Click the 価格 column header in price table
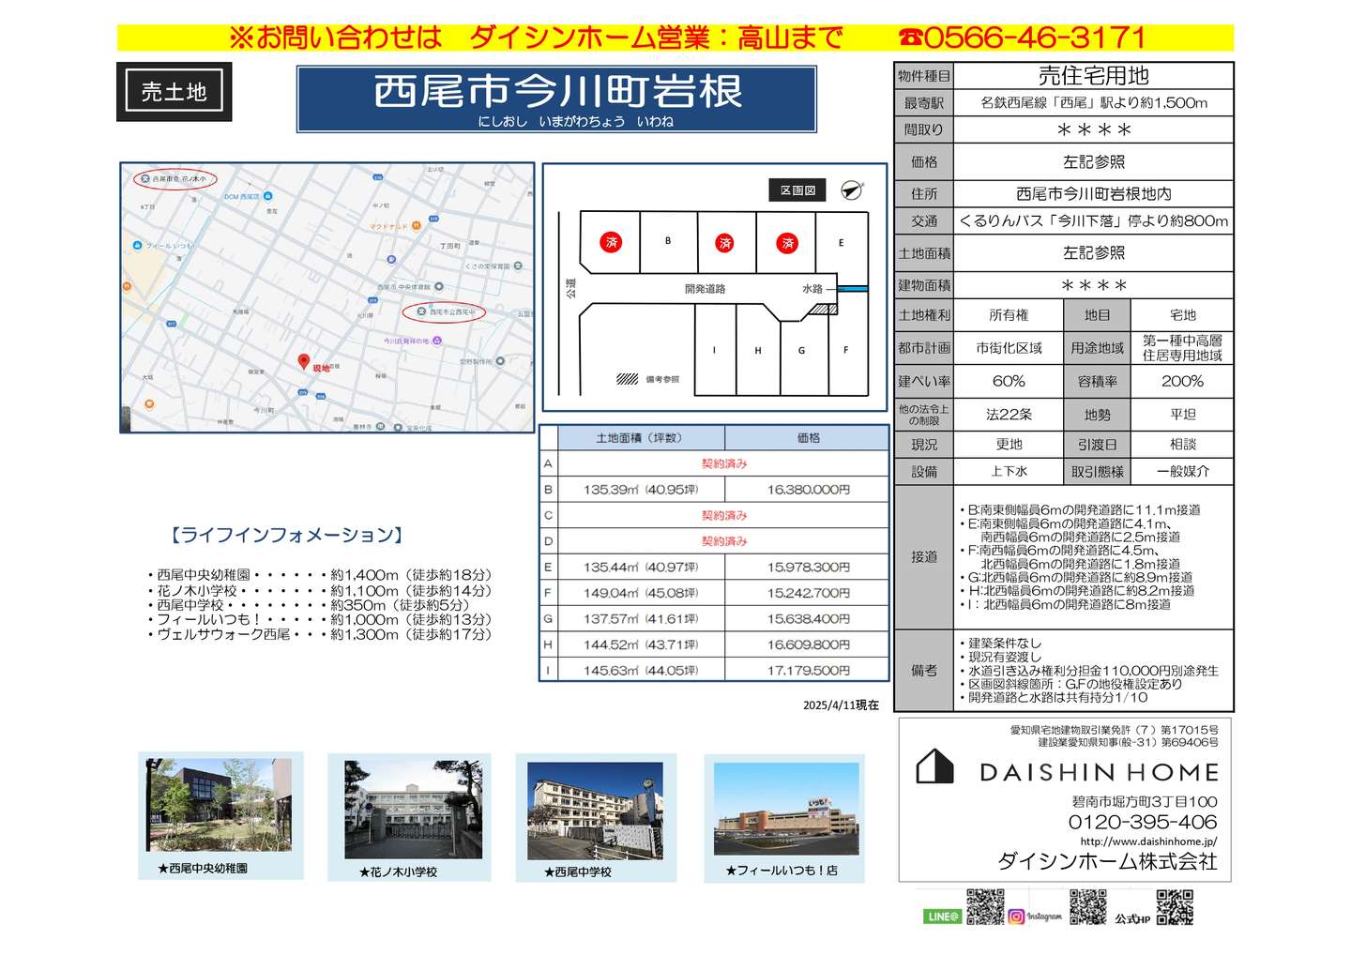This screenshot has width=1351, height=955. pos(808,438)
